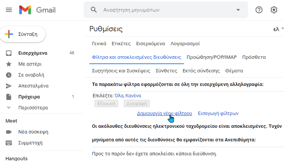
Task: Open the ελ input language dropdown
Action: (278, 29)
